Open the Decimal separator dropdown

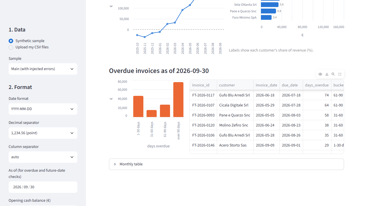click(43, 133)
